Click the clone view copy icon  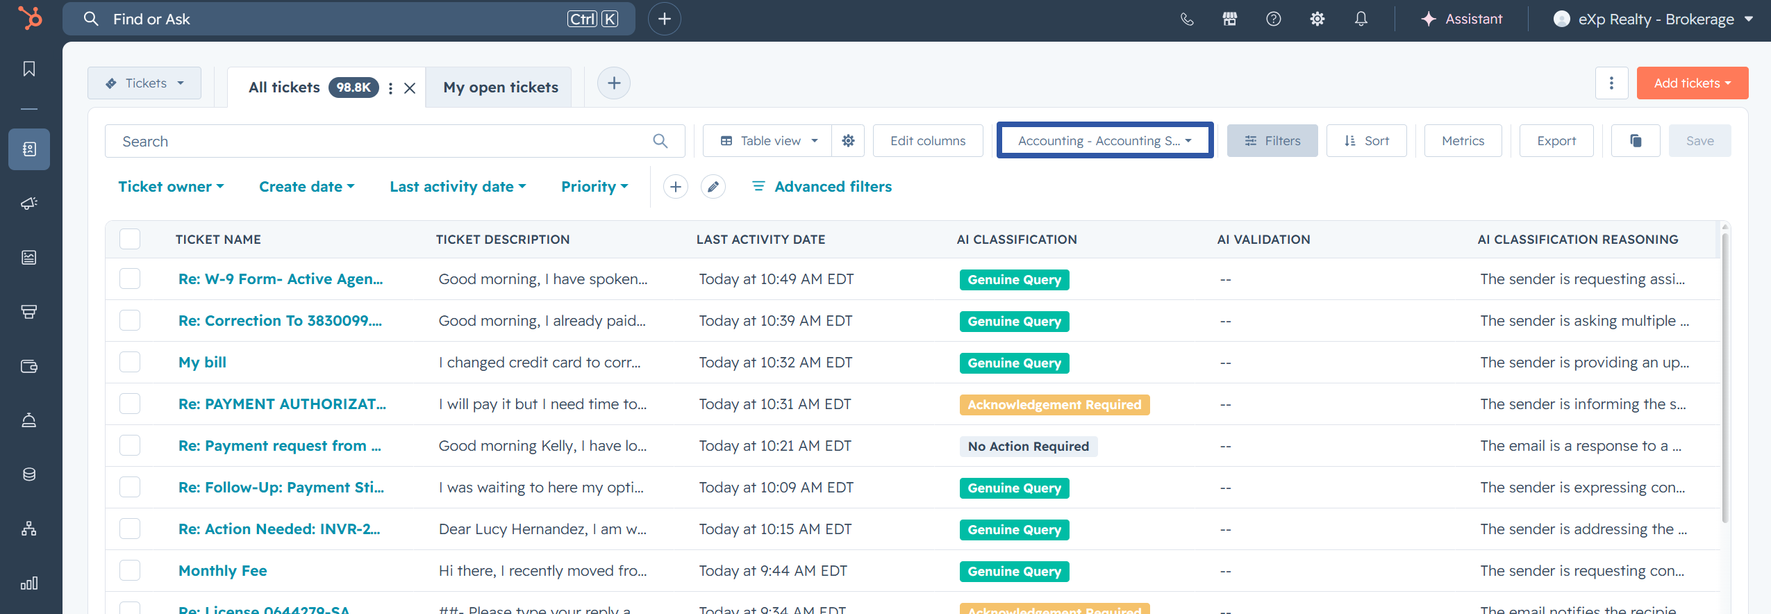tap(1636, 141)
